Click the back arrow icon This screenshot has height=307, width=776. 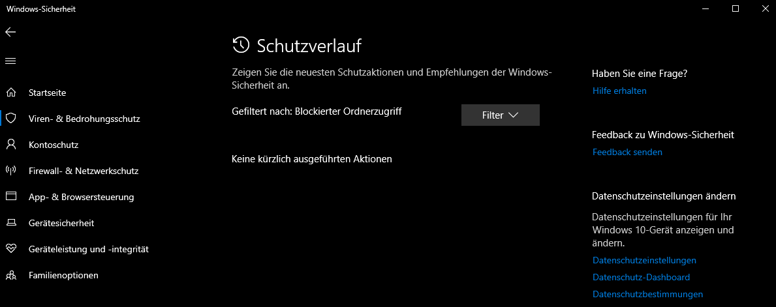point(10,32)
